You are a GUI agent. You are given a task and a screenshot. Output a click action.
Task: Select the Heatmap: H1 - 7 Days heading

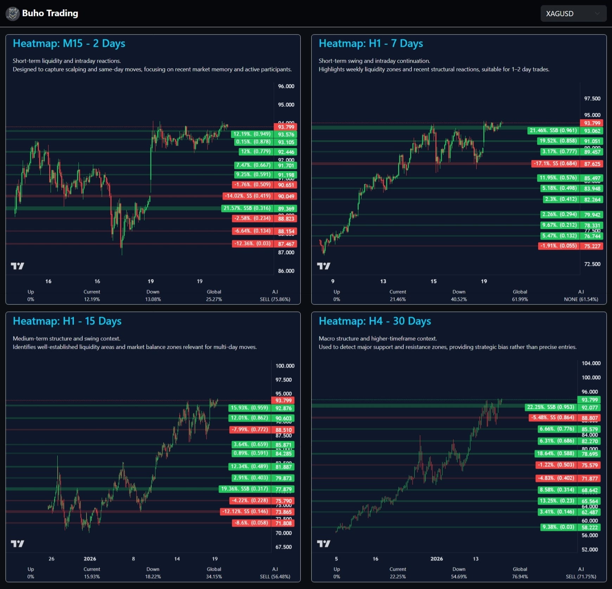370,44
